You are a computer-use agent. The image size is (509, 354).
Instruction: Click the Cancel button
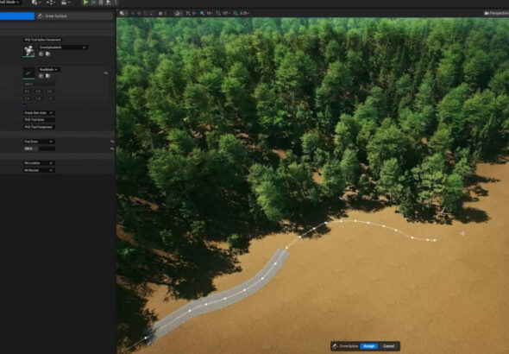coord(388,346)
